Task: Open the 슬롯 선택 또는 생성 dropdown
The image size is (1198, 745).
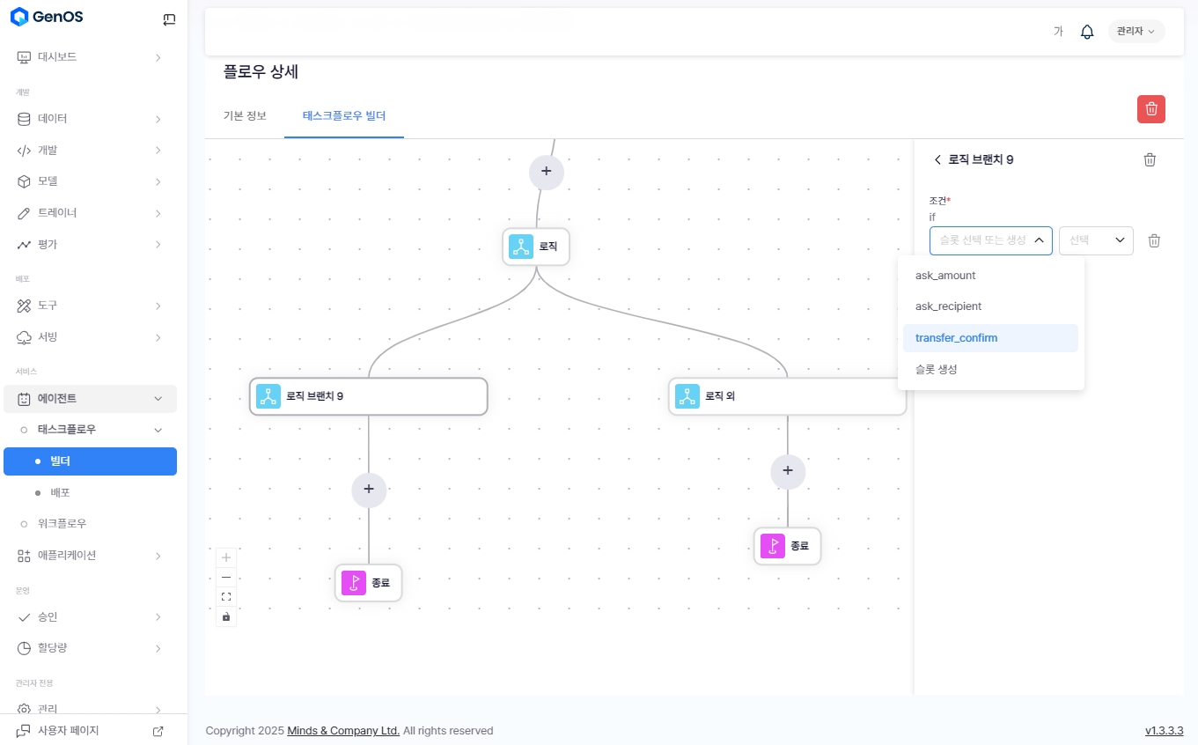Action: (990, 240)
